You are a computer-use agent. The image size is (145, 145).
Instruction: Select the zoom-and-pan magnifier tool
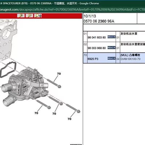click(x=38, y=16)
